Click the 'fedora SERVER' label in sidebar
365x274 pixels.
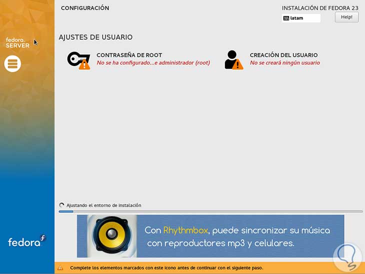17,42
